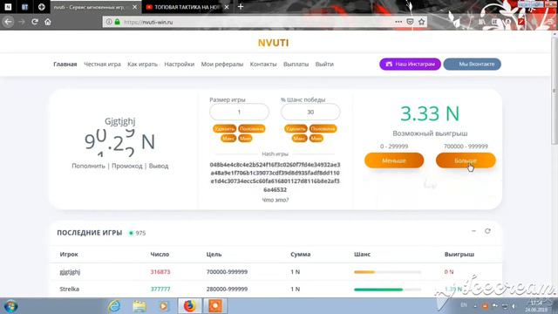The height and width of the screenshot is (314, 558).
Task: Switch to the YouTube ТОПОВАЯ ТАКТИКА tab
Action: 187,7
